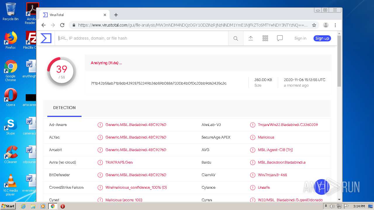This screenshot has height=210, width=374.
Task: Open Internet Explorer from the taskbar
Action: [23, 206]
